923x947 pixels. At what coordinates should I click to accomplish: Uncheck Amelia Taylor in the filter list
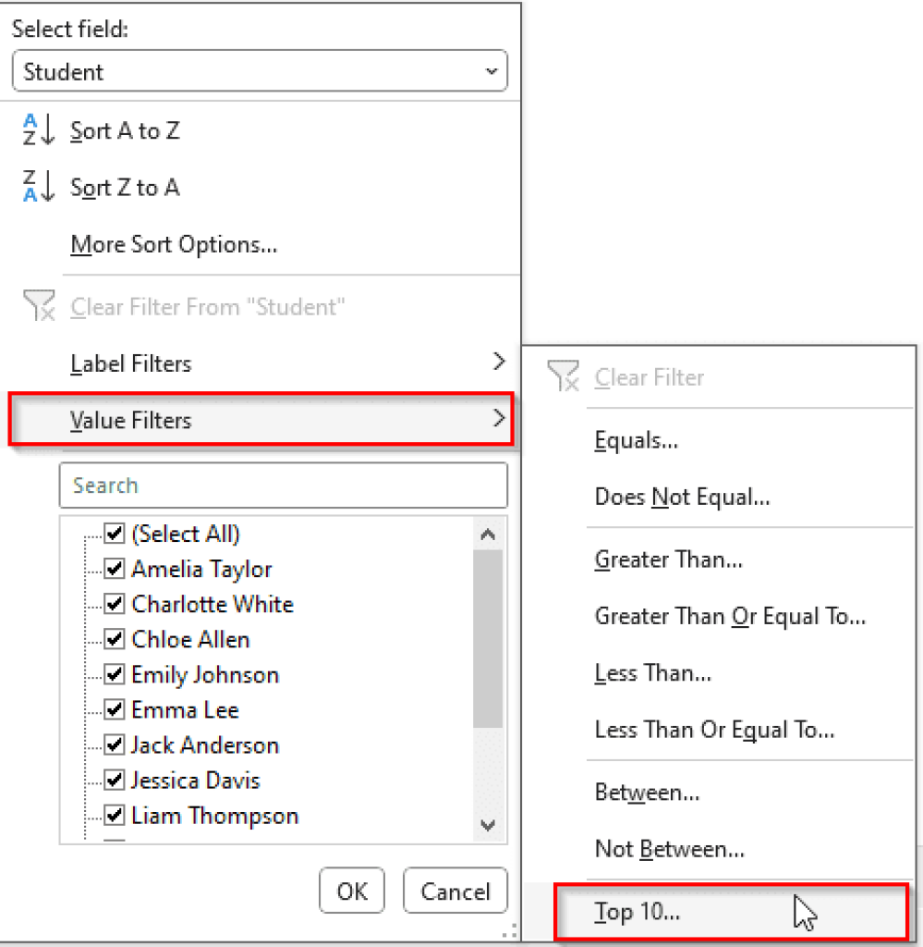(x=115, y=569)
